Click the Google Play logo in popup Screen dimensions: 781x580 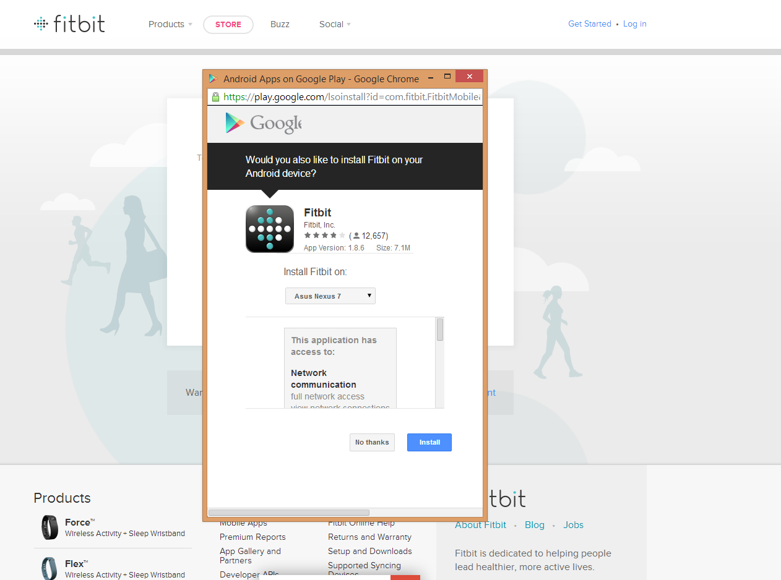pos(263,123)
